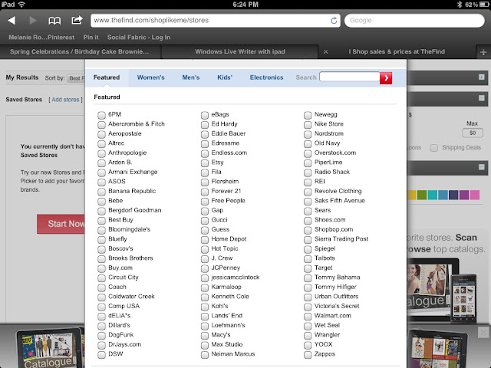
Task: Close the TheFind tab with the x
Action: coord(326,51)
